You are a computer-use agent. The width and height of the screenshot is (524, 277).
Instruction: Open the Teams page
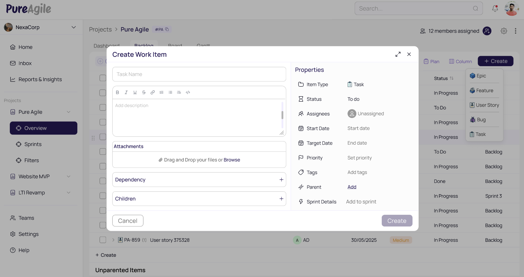(x=22, y=218)
